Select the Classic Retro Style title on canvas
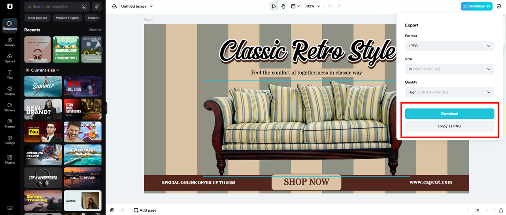Screen dimensions: 506x215 click(308, 51)
